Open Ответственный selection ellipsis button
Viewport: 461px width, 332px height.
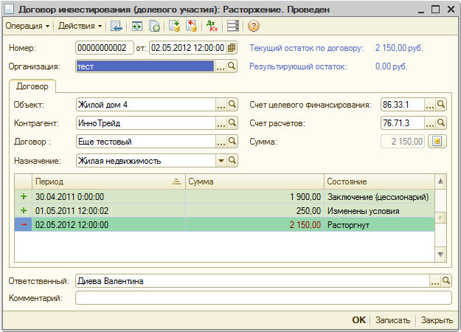click(x=435, y=281)
